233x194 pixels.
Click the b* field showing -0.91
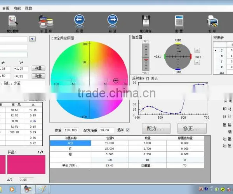[x=21, y=76]
